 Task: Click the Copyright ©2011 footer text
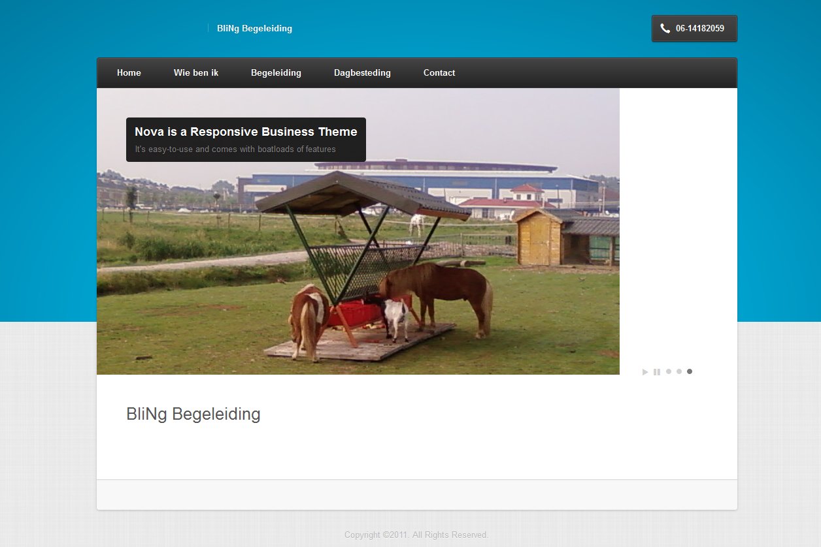(416, 535)
